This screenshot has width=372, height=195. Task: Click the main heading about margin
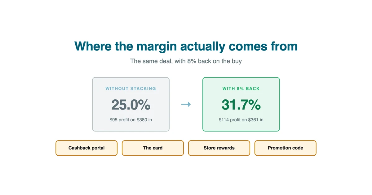pyautogui.click(x=186, y=46)
